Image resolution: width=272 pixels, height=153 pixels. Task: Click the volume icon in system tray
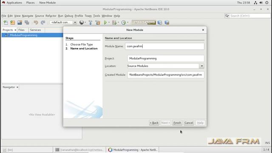(x=261, y=3)
